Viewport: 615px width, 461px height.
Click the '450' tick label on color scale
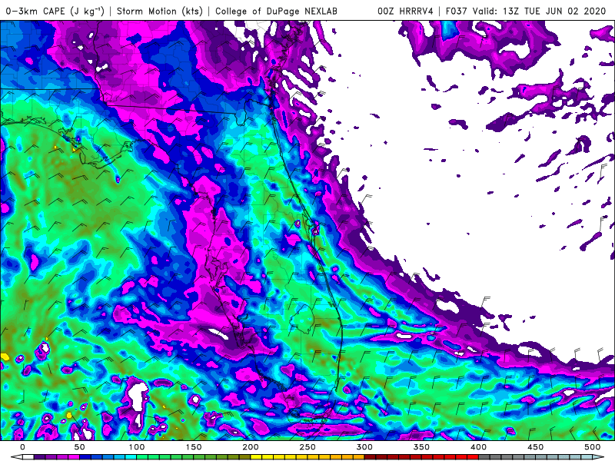click(535, 447)
